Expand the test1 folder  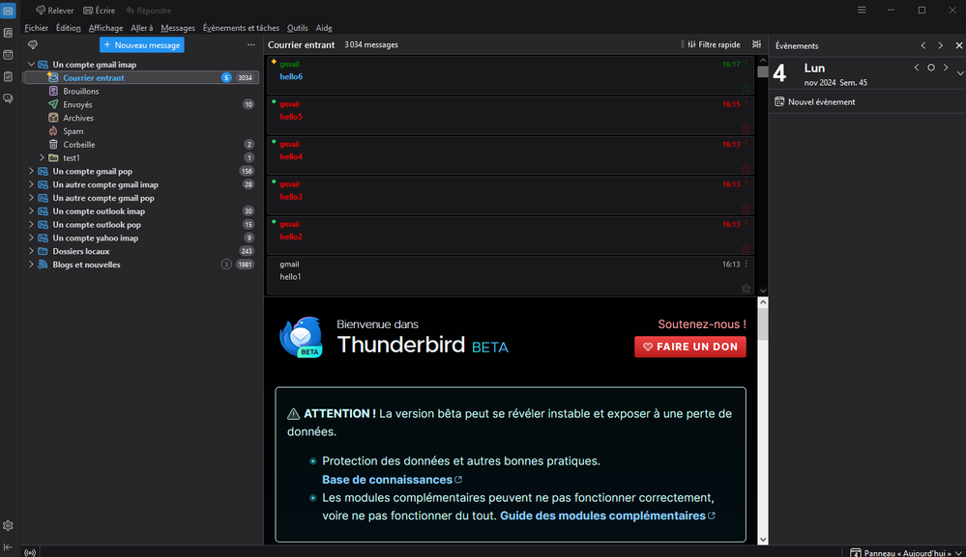[x=42, y=157]
